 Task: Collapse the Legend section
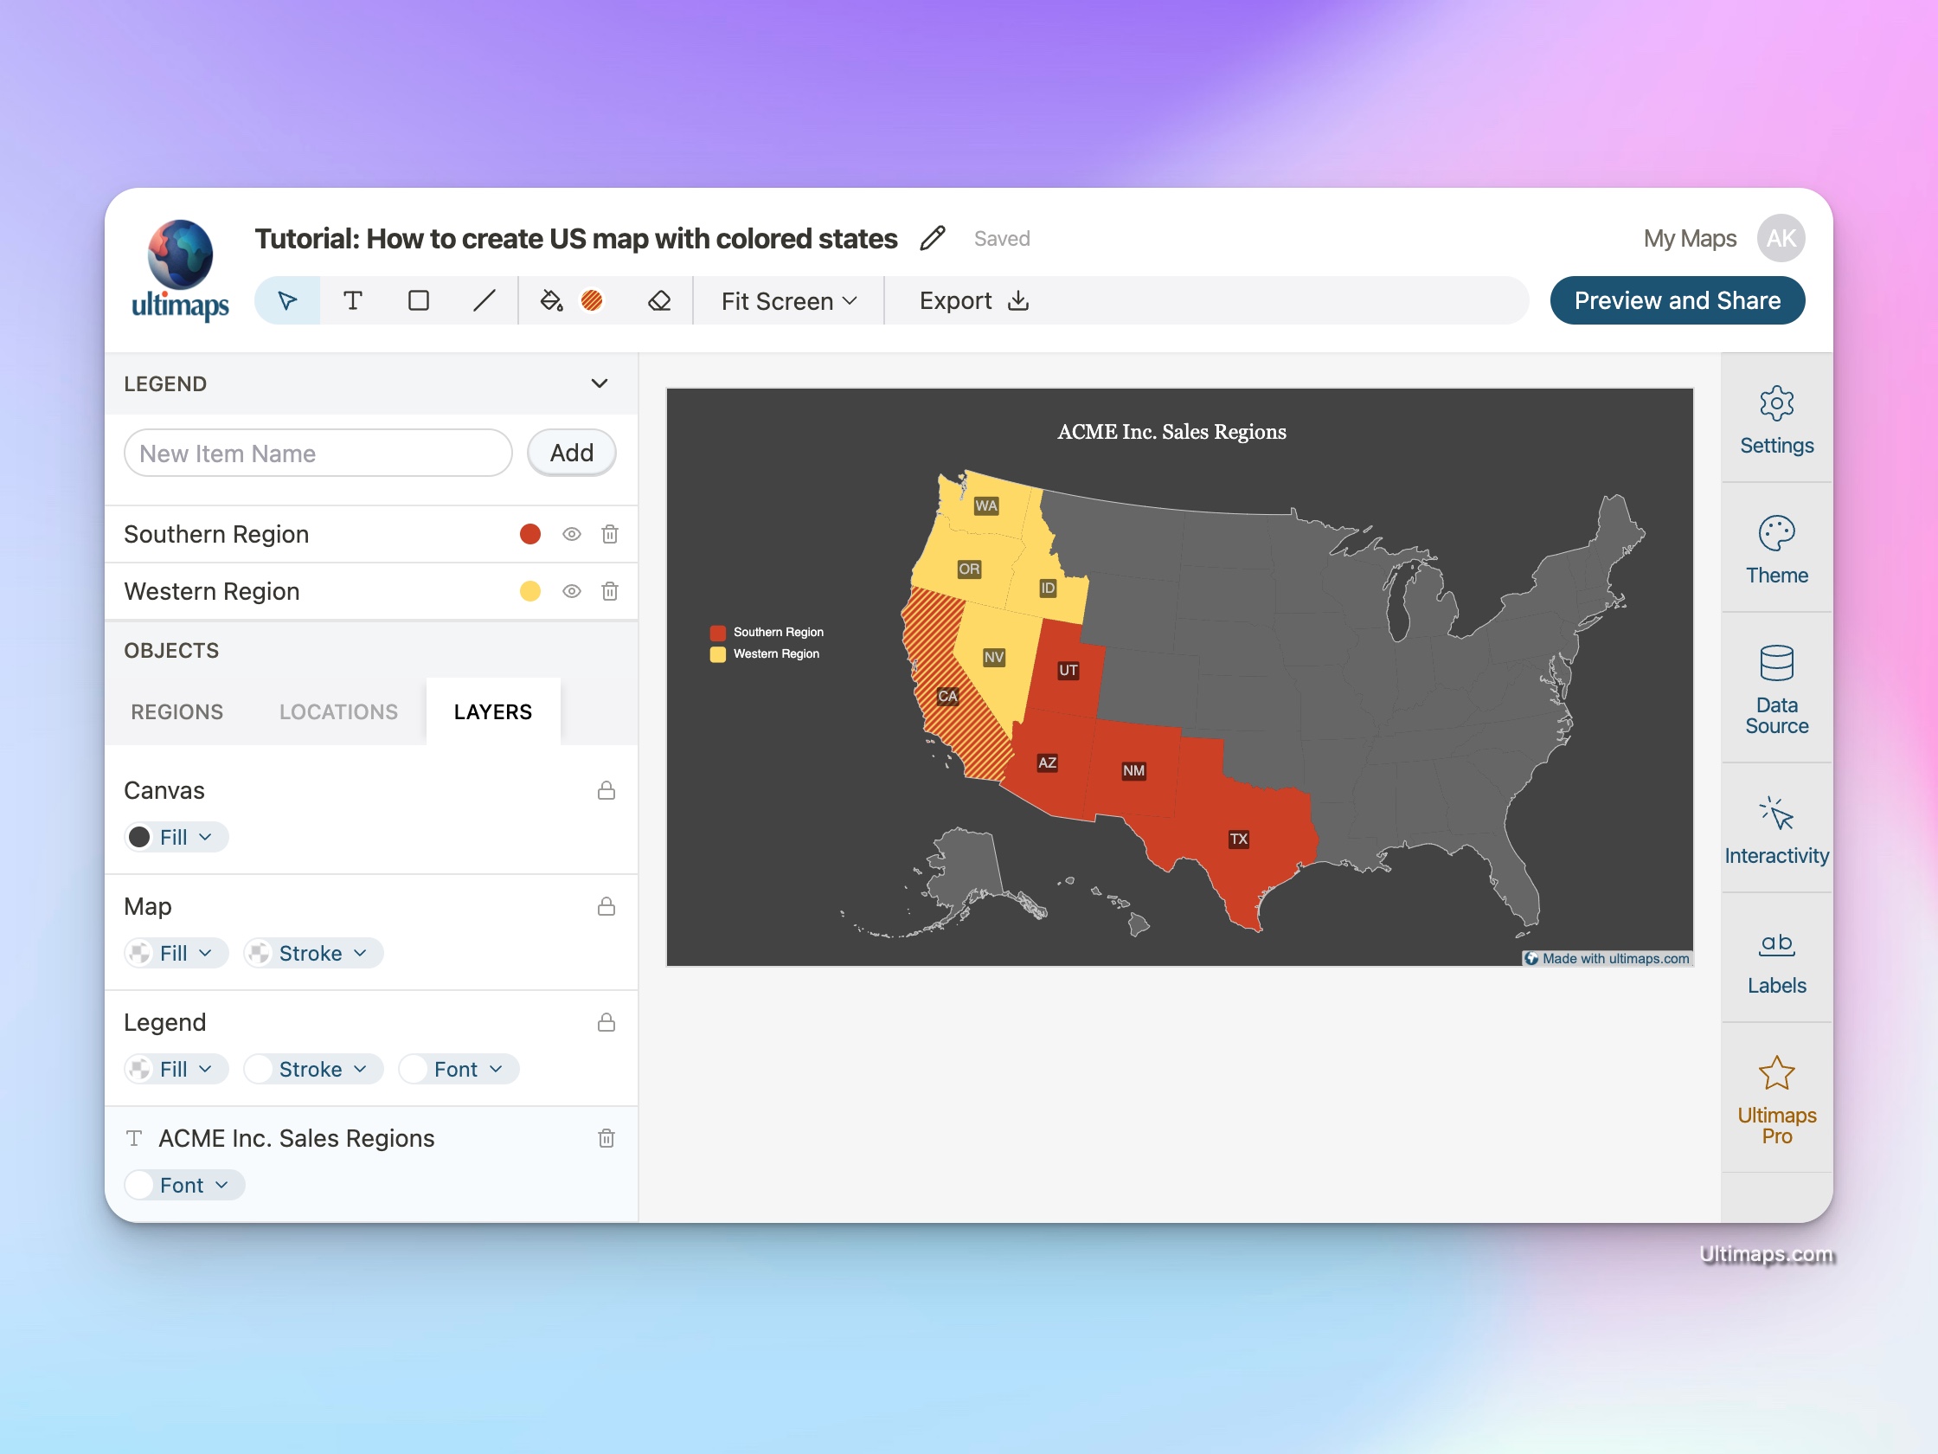(600, 383)
